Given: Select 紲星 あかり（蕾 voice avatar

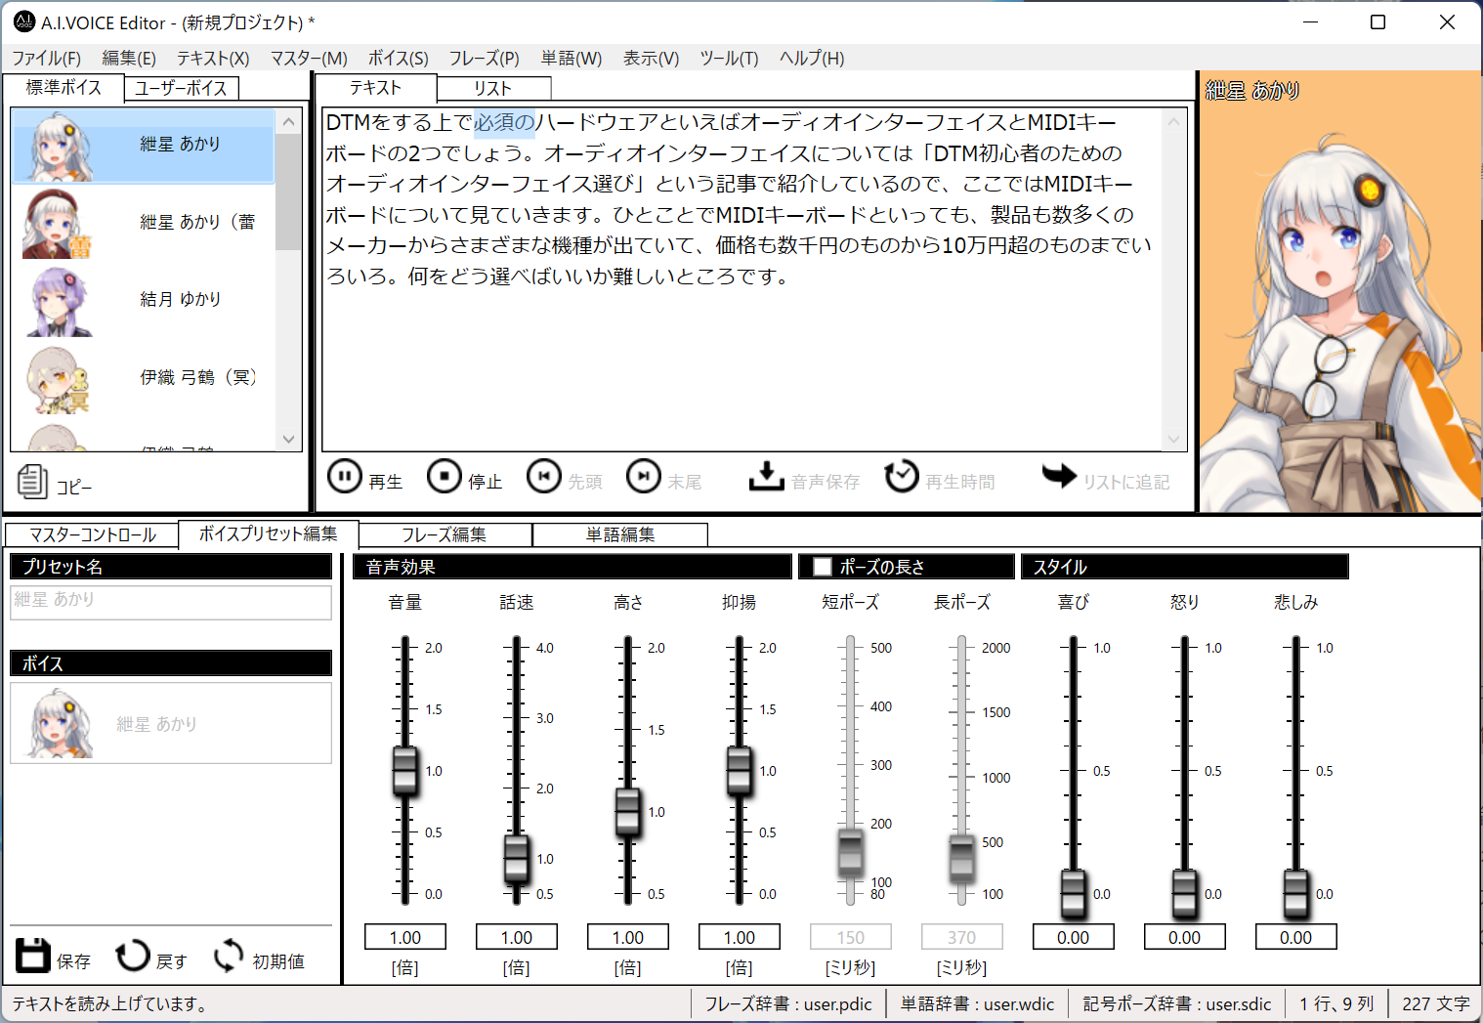Looking at the screenshot, I should point(57,224).
